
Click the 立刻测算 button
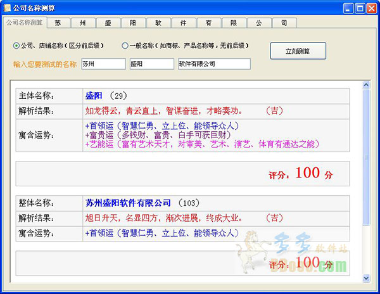[298, 51]
